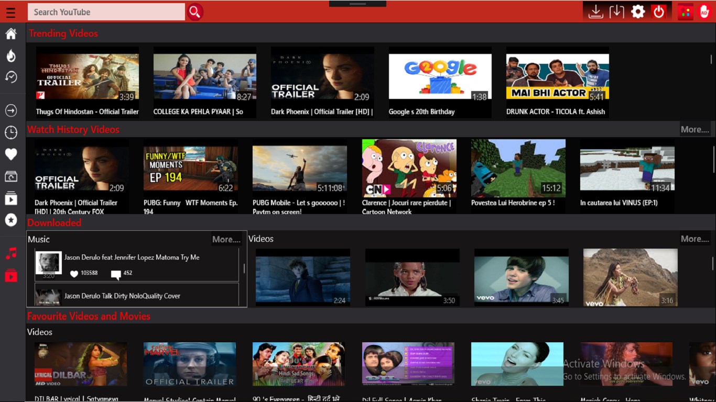This screenshot has width=716, height=402.
Task: Click the Downloaded section heading
Action: 55,223
